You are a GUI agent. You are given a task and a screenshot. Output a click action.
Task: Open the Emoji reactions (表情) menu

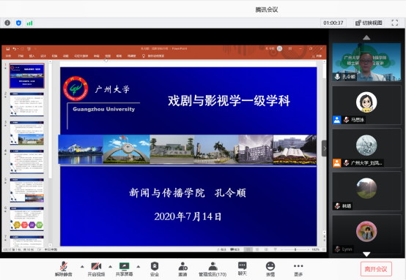(270, 269)
